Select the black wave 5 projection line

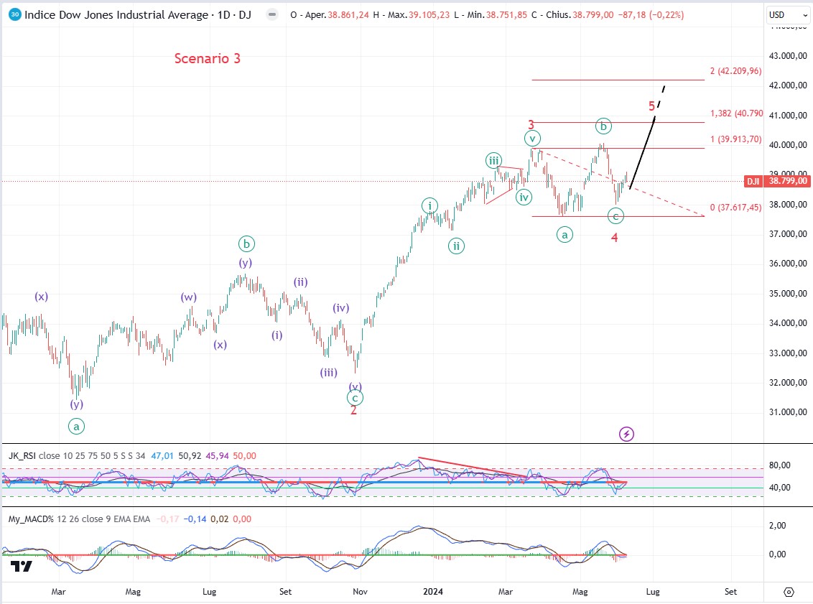tap(643, 152)
